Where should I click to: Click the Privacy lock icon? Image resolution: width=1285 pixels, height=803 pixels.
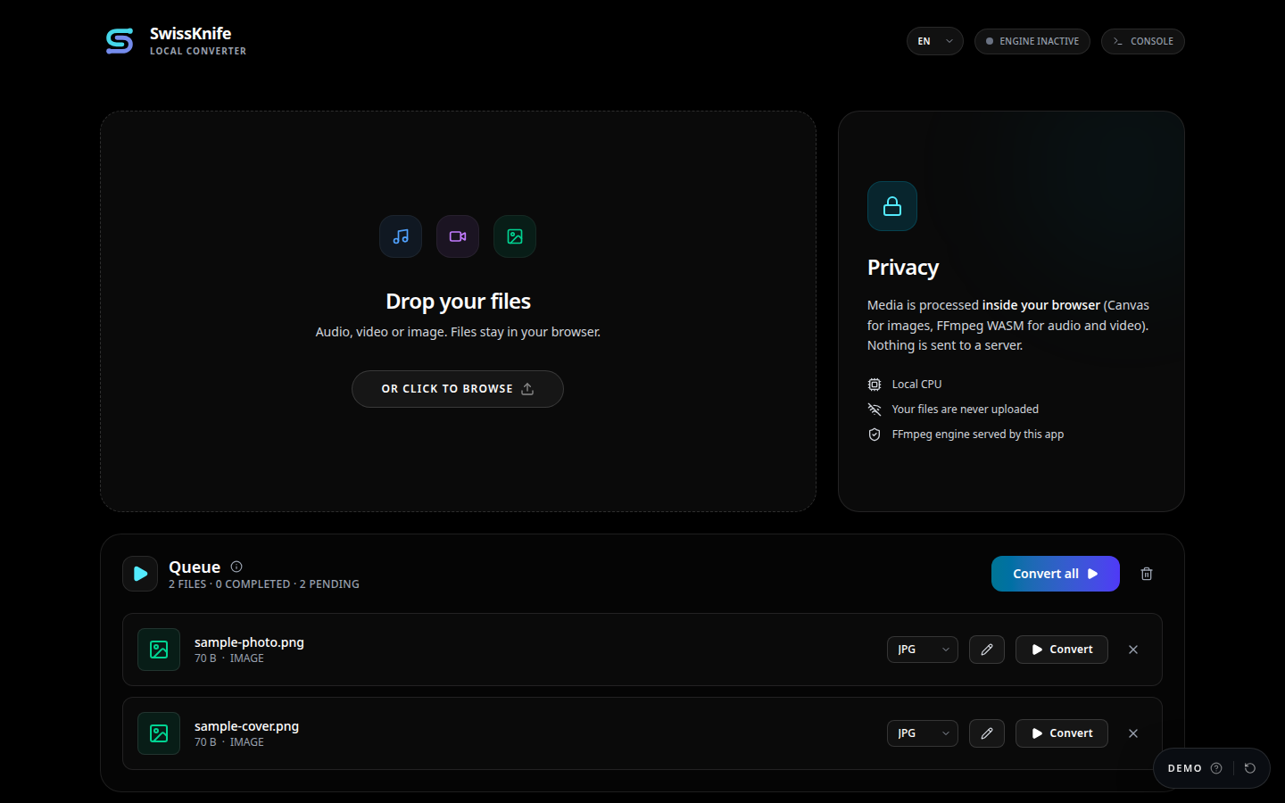(x=892, y=206)
